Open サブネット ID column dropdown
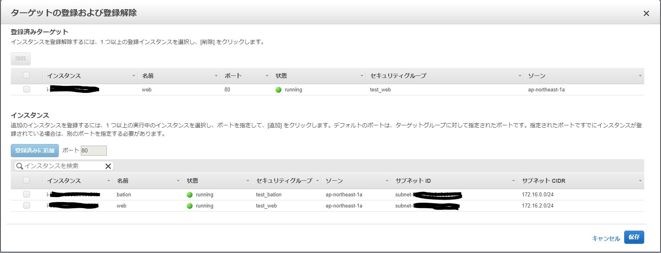This screenshot has height=253, width=661. [513, 181]
